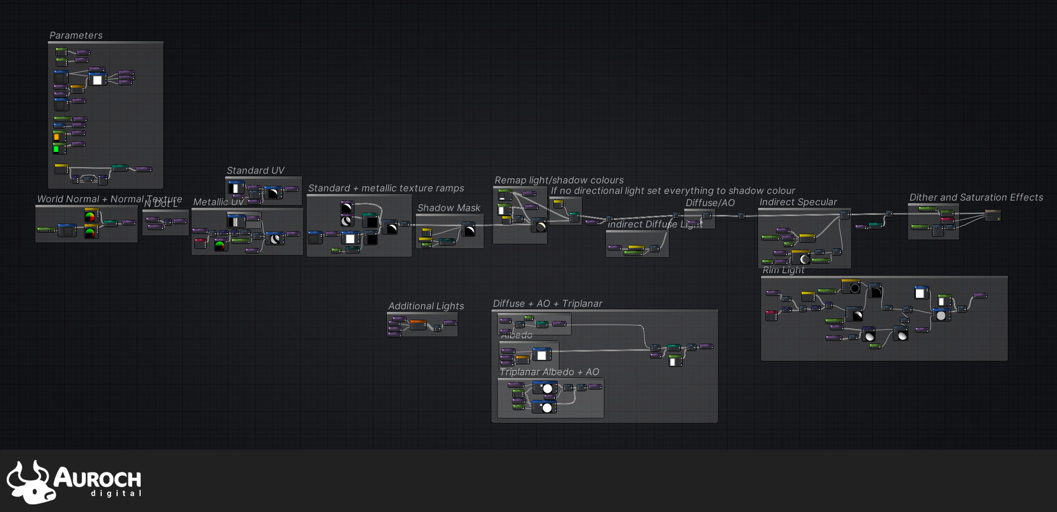Select the final output node after Dither group
The width and height of the screenshot is (1057, 512).
(x=993, y=215)
